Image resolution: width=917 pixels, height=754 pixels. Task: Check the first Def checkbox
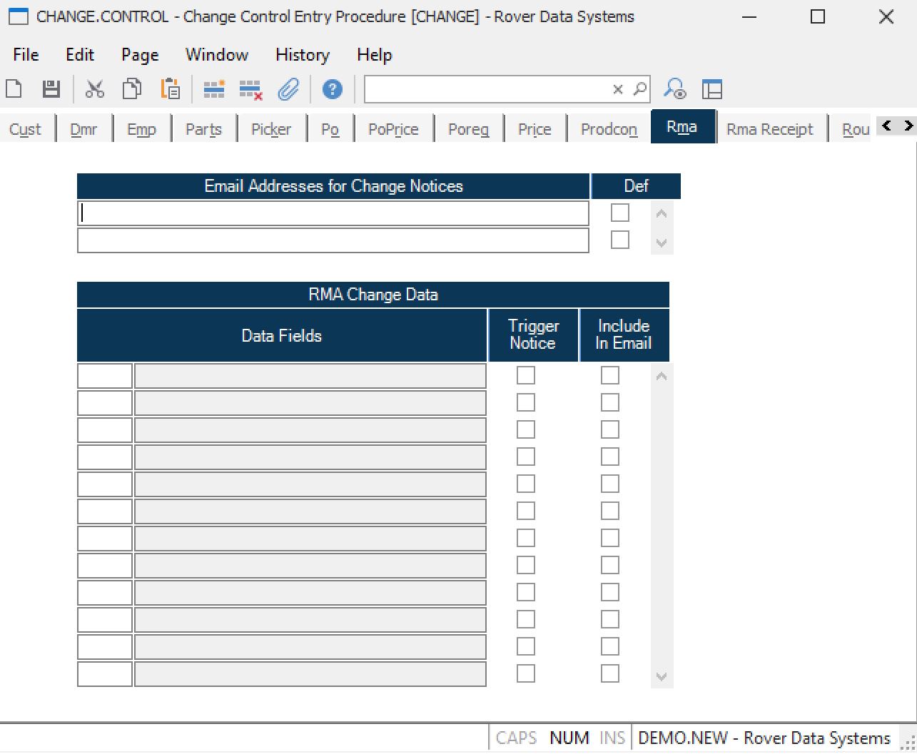coord(620,213)
